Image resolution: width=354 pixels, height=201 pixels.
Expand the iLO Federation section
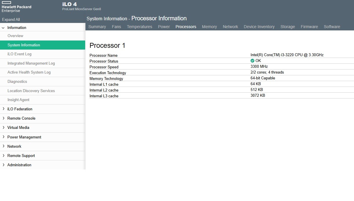(3, 109)
